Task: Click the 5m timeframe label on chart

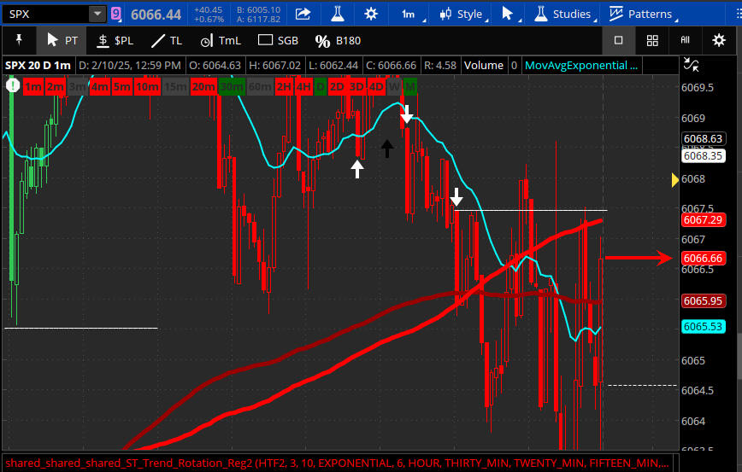Action: tap(121, 86)
